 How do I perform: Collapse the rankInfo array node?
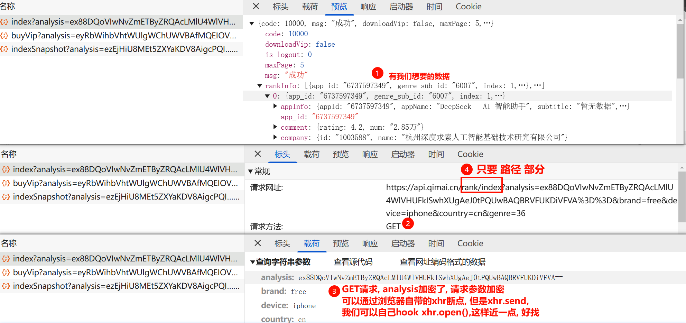coord(260,86)
